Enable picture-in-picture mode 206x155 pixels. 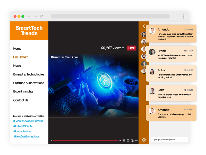tap(132, 141)
